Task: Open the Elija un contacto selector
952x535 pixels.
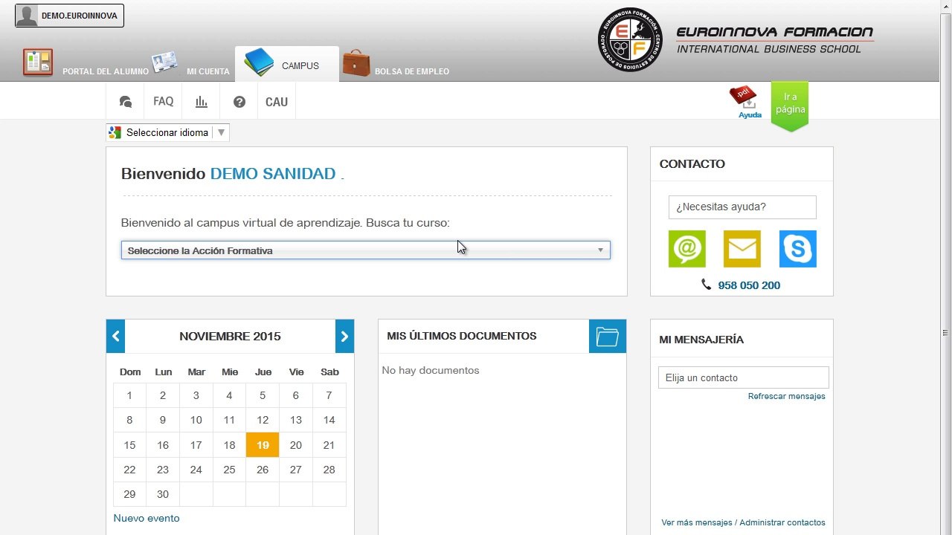Action: tap(744, 377)
